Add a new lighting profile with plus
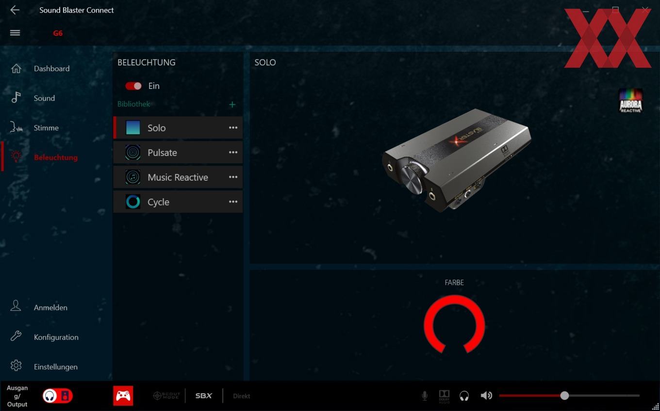660x411 pixels. (232, 104)
